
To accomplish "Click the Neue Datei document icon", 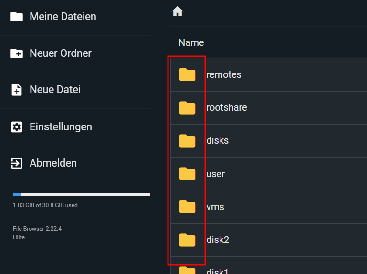I will 17,90.
